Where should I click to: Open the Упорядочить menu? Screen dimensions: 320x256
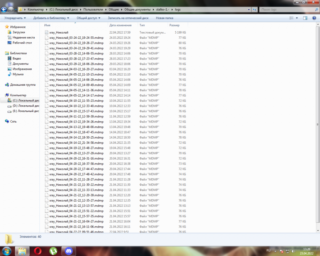tap(15, 18)
